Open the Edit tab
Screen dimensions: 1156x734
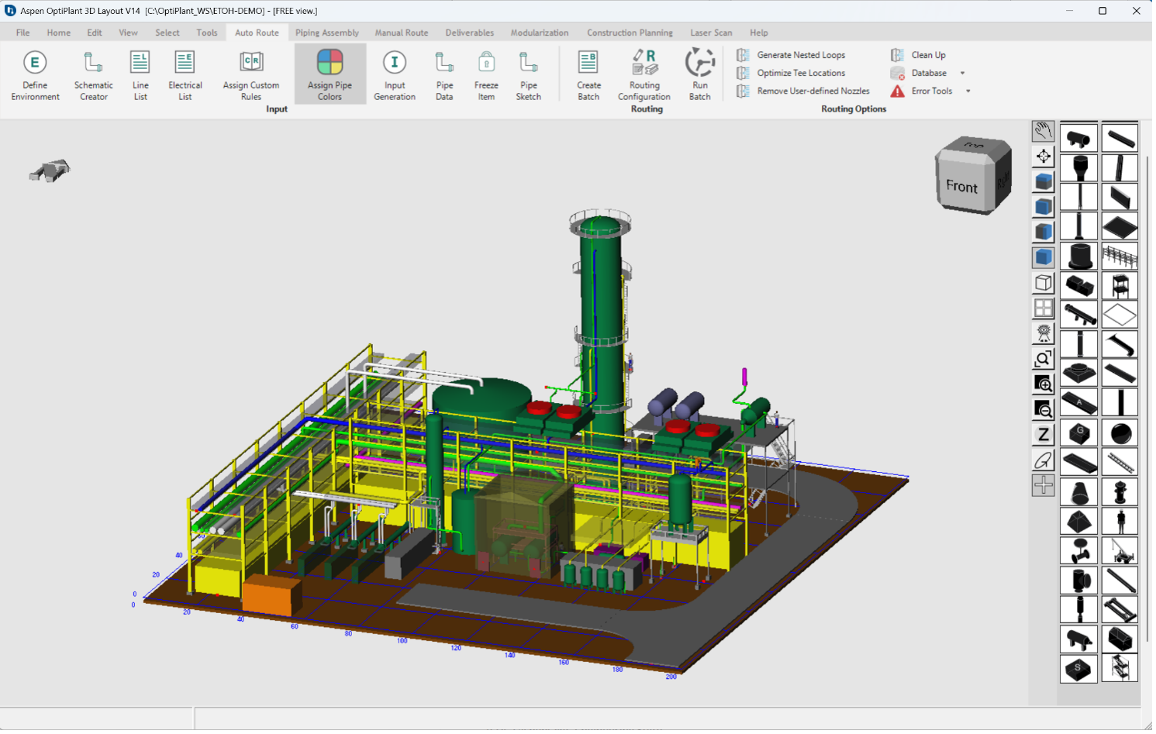pos(95,33)
